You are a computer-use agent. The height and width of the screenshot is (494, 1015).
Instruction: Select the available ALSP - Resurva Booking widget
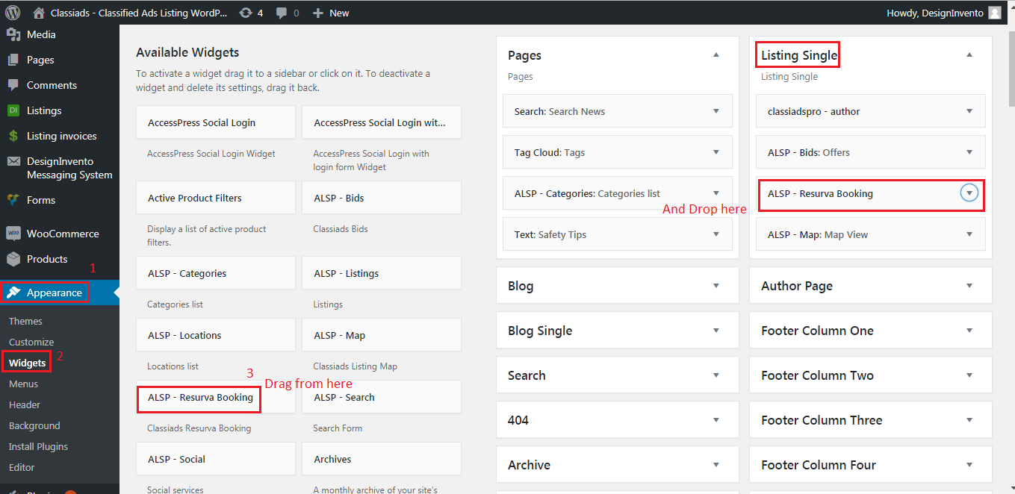pyautogui.click(x=216, y=397)
